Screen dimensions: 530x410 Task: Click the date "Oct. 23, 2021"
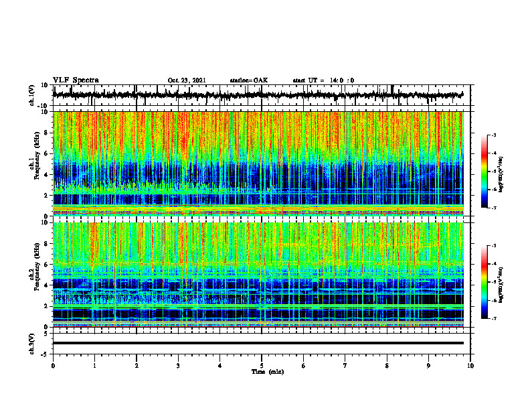coord(187,80)
